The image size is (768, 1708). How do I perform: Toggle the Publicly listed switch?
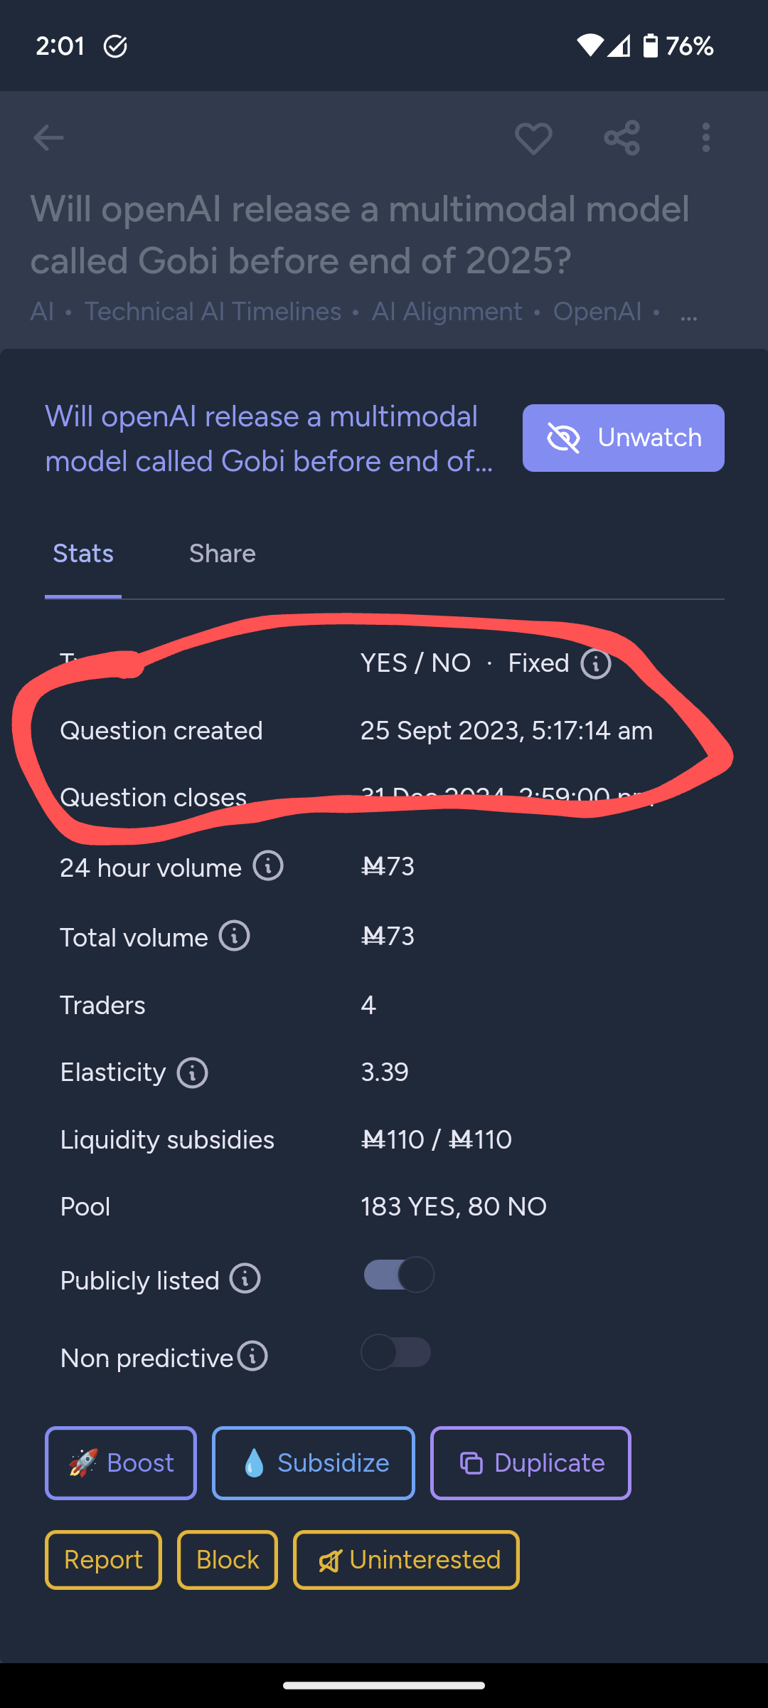(398, 1275)
